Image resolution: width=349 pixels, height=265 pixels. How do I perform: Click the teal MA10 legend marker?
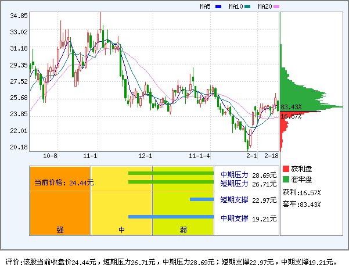(x=247, y=7)
